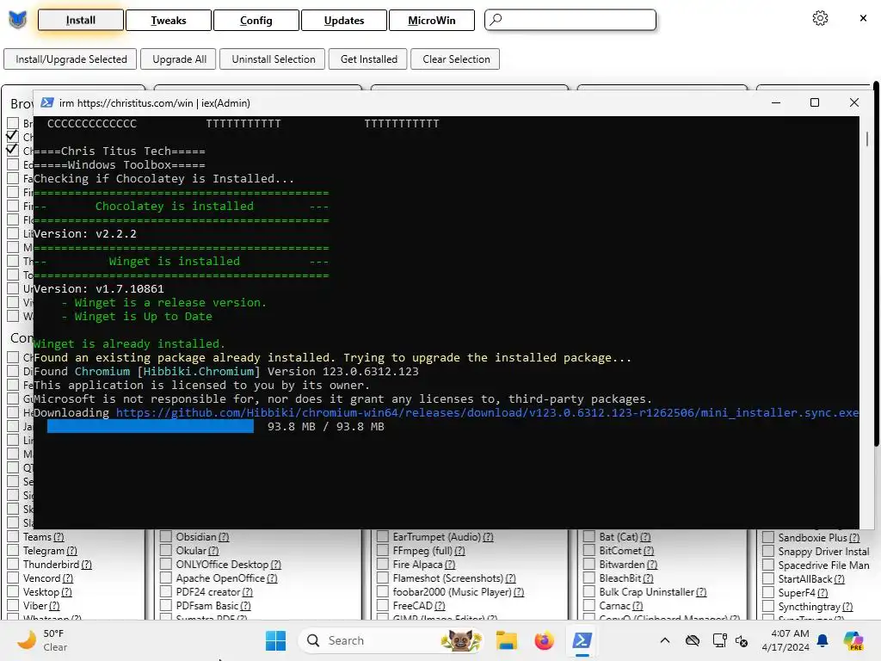
Task: Click the search magnifier icon
Action: (x=496, y=20)
